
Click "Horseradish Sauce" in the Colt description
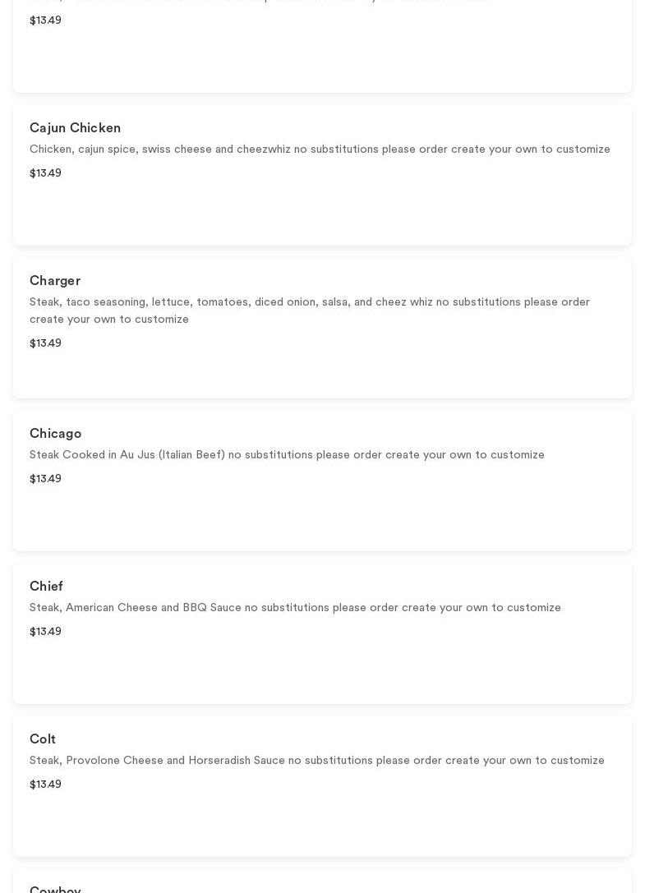coord(237,761)
